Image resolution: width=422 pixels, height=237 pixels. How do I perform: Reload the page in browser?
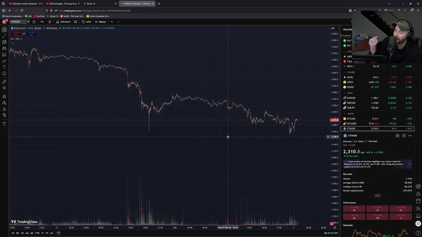point(22,11)
